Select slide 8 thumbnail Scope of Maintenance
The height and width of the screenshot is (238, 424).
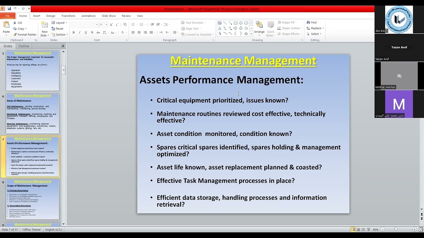tap(32, 199)
